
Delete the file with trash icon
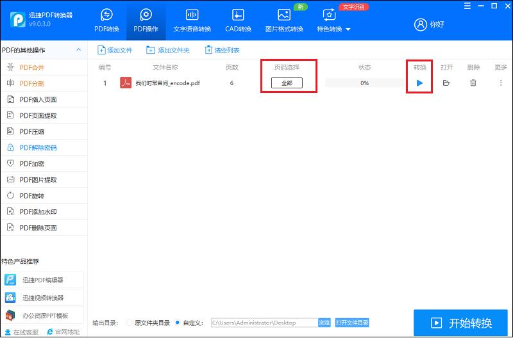pos(473,83)
